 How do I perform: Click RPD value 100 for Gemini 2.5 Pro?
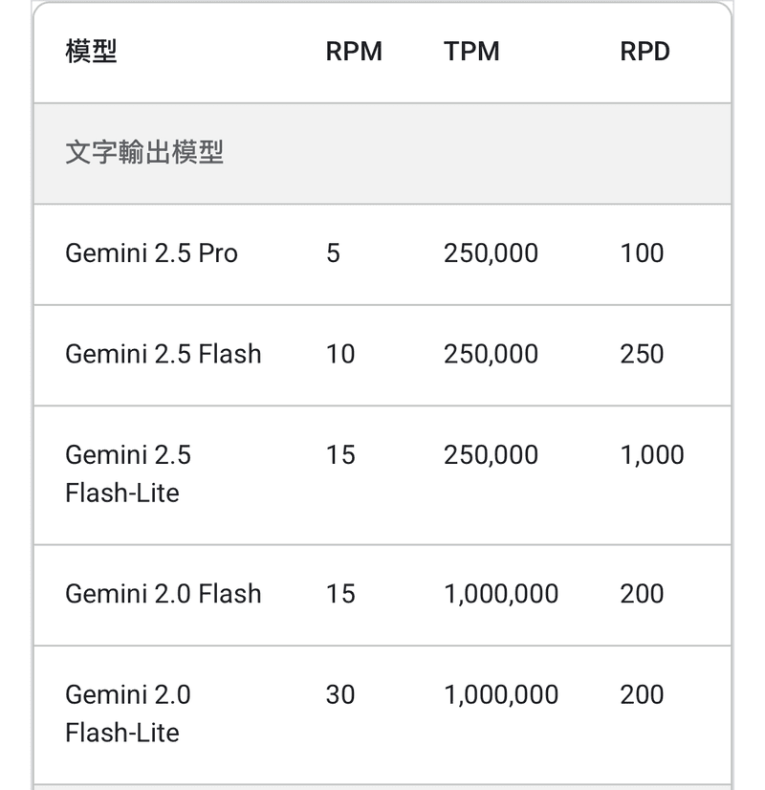(x=642, y=253)
